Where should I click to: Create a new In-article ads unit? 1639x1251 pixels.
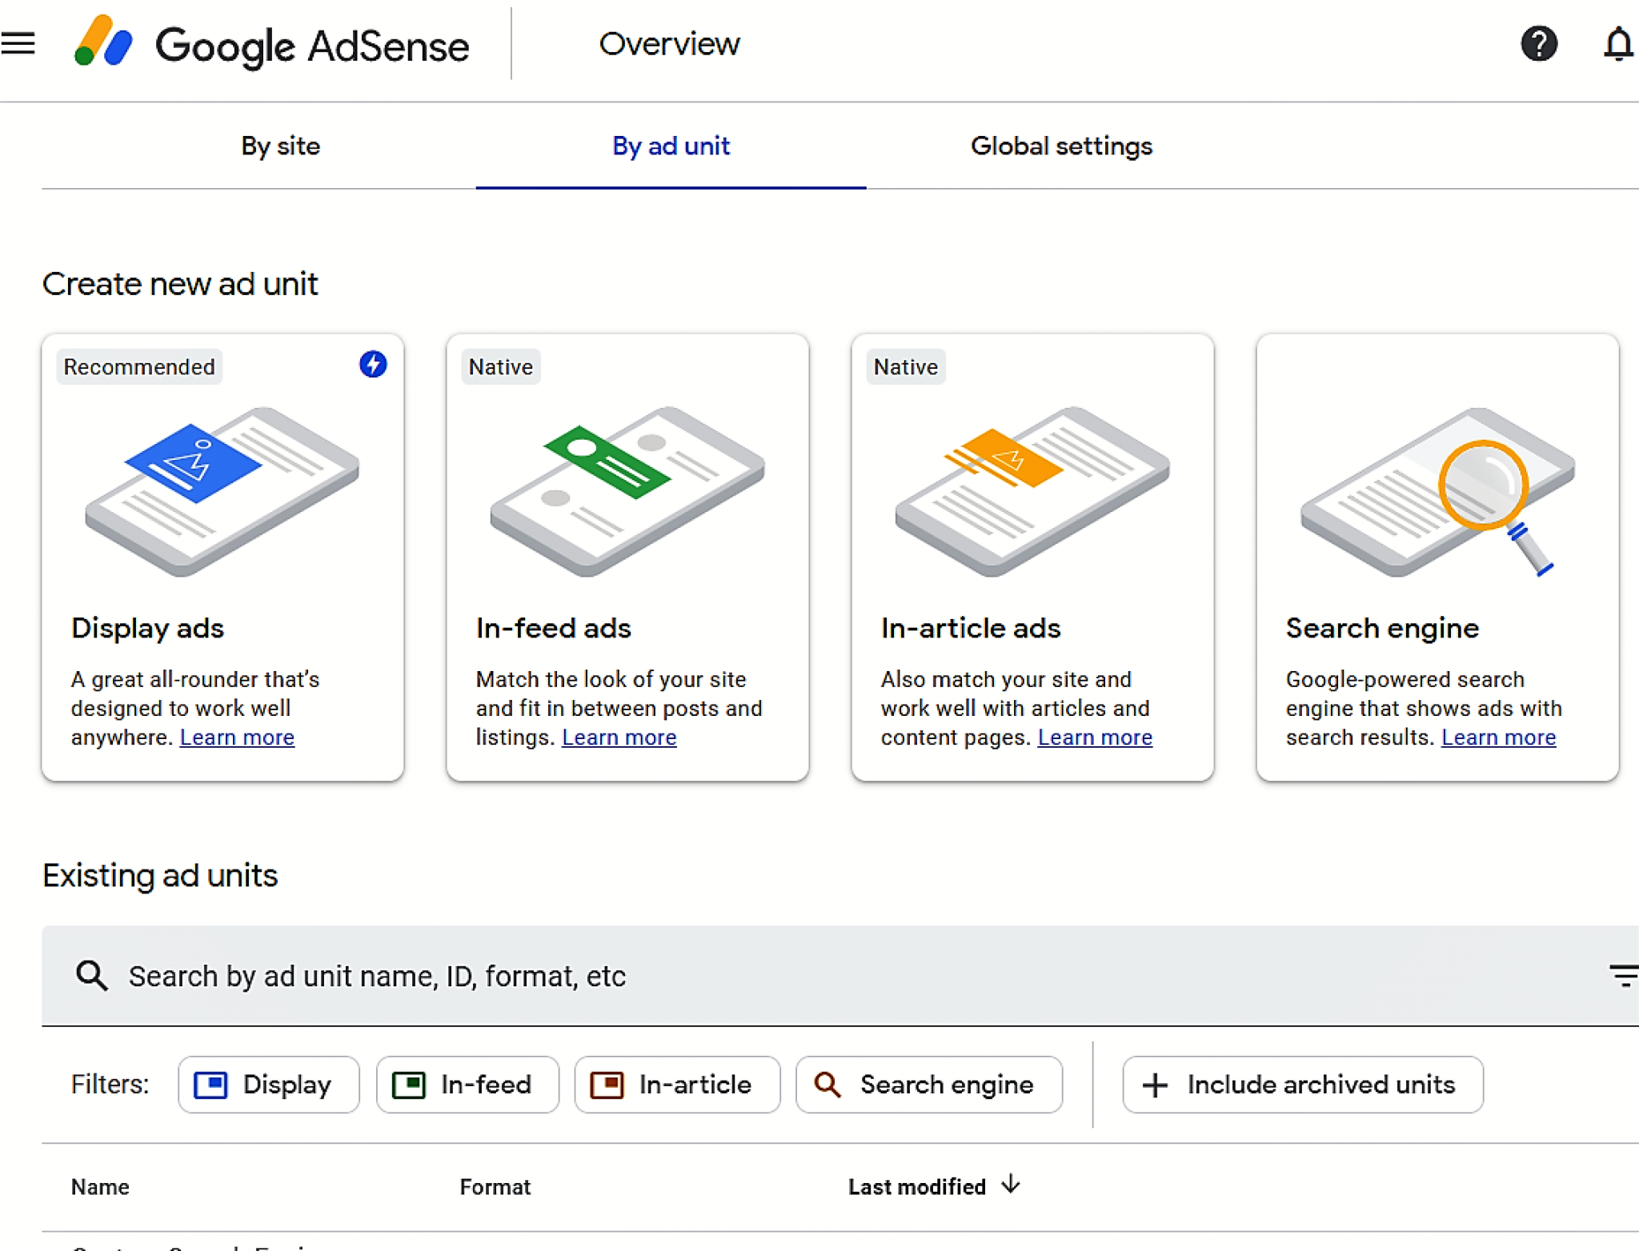1032,558
